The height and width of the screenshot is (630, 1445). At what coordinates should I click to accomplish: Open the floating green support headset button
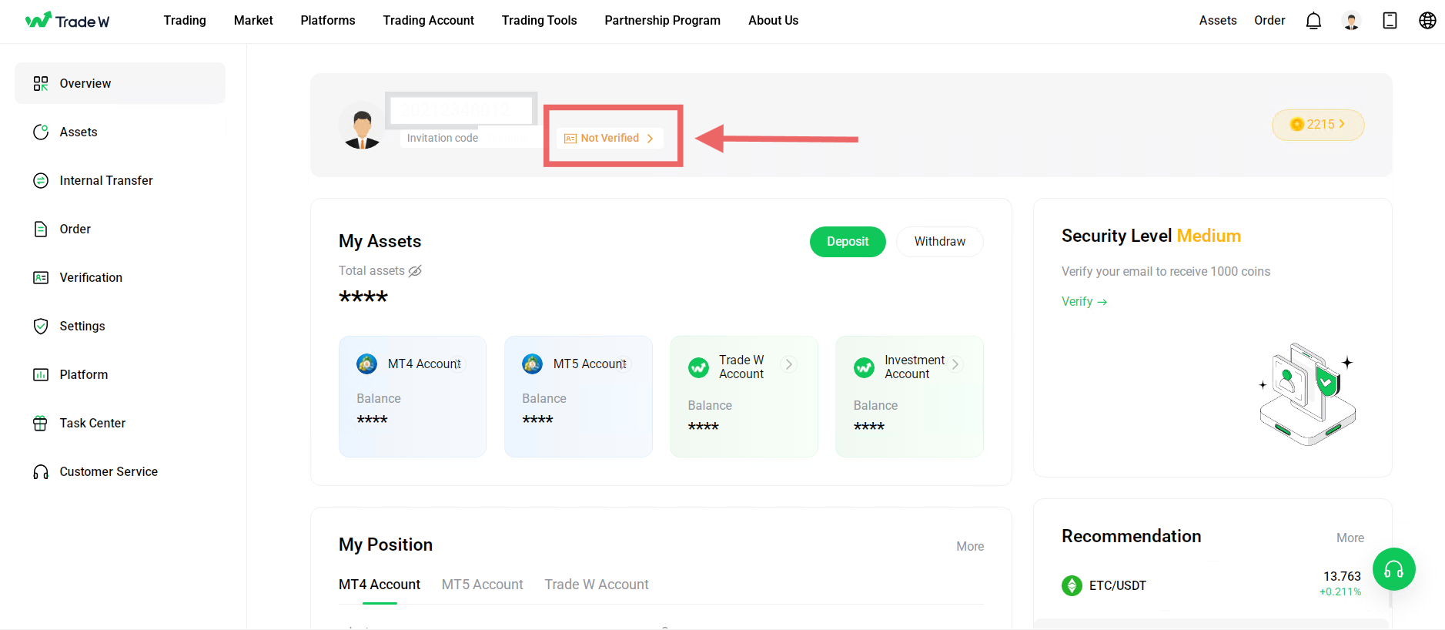tap(1393, 569)
